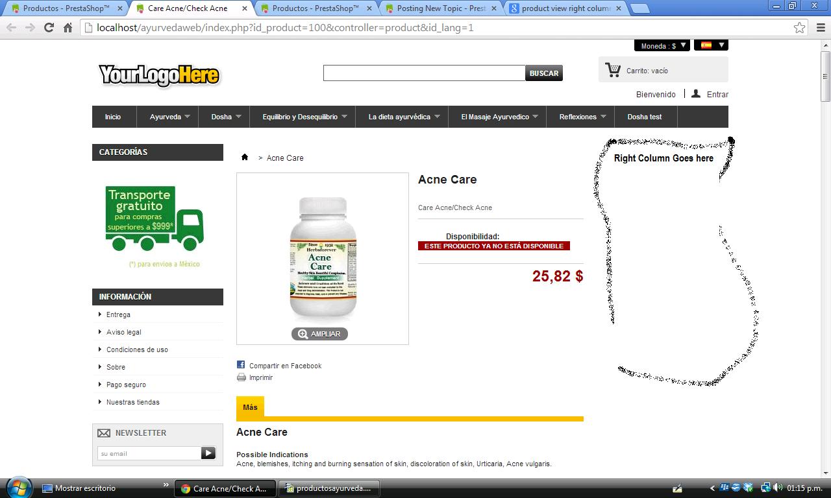Click the BUSCAR search button
831x498 pixels.
coord(544,73)
